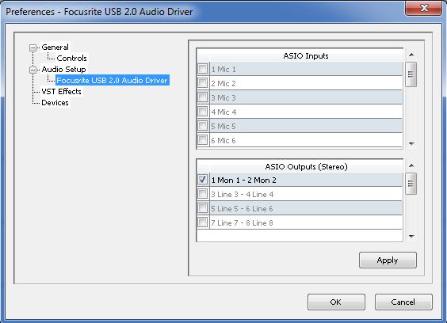Select Focusrite USB 2.0 Audio Driver item
Viewport: 447px width, 323px height.
[112, 80]
